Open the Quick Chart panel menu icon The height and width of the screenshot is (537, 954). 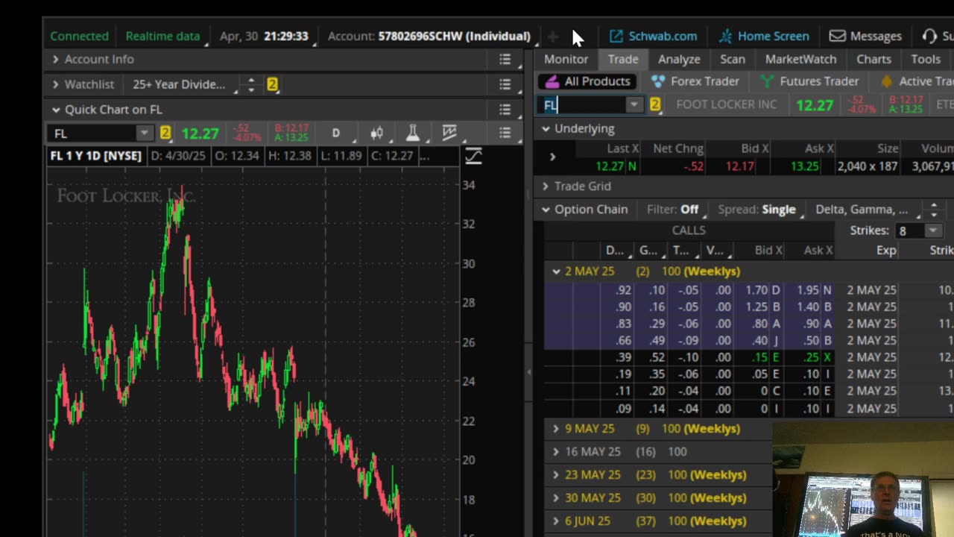(505, 110)
